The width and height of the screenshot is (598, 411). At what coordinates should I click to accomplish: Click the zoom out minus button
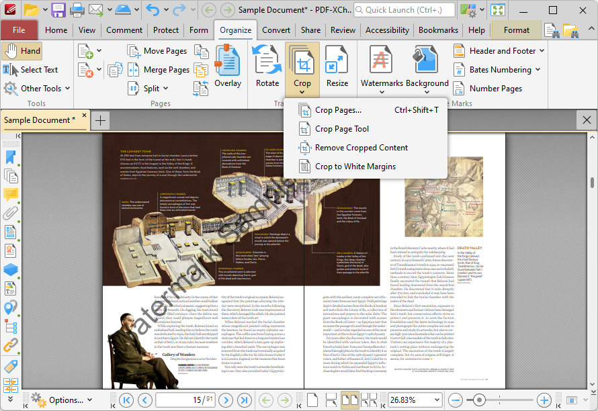(x=456, y=400)
